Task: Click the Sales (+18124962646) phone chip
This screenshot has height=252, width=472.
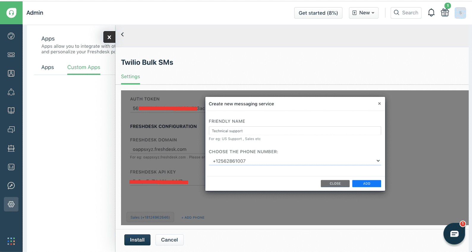Action: click(150, 217)
